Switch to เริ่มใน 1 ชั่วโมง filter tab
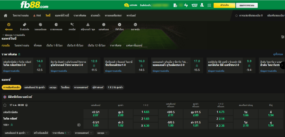 pyautogui.click(x=54, y=45)
